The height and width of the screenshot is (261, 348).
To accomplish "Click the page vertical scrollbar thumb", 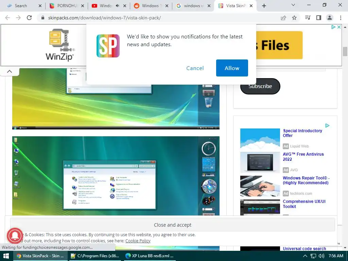I will pos(345,51).
